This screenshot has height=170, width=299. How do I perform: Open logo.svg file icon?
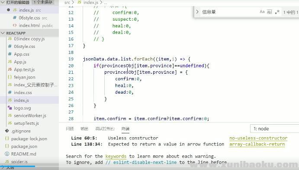(10, 108)
